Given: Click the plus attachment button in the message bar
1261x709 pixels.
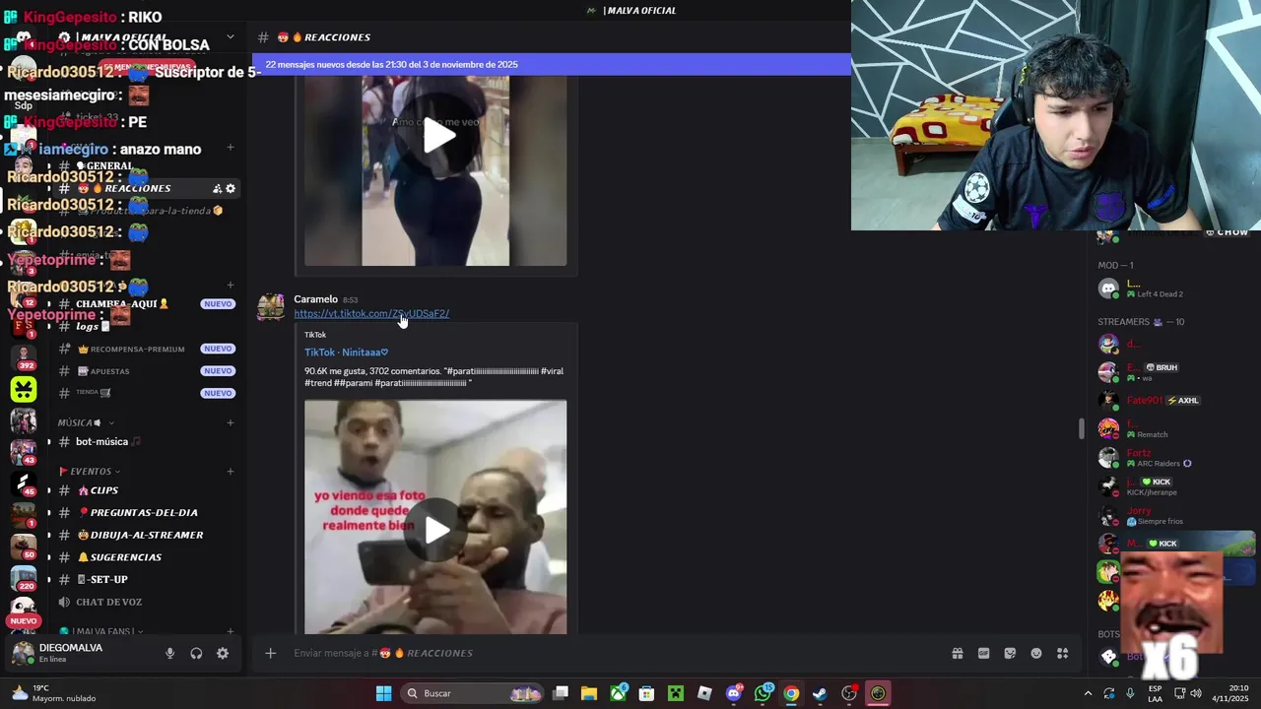Looking at the screenshot, I should click(x=270, y=653).
